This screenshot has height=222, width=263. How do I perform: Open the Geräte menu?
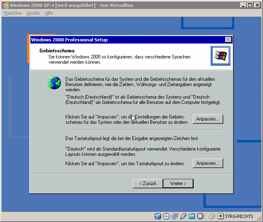tap(33, 13)
